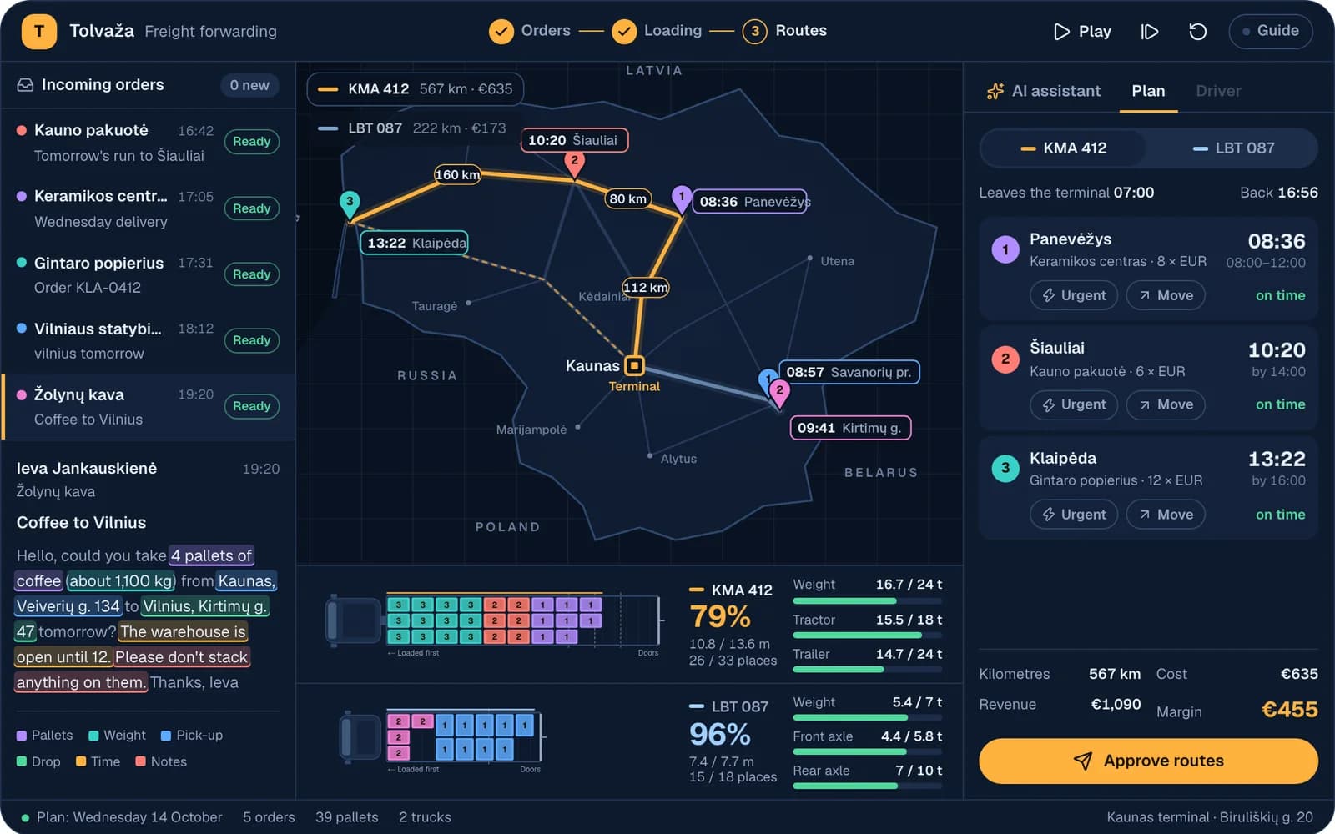Open Move for the Klaipėda stop
This screenshot has width=1335, height=834.
click(1166, 515)
